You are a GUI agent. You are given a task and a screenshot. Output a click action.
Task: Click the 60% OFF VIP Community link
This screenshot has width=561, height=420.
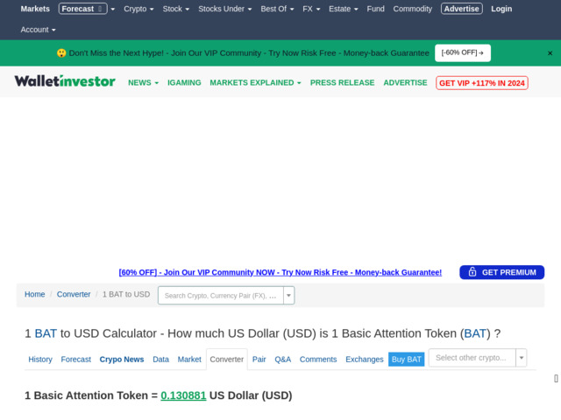tap(280, 272)
